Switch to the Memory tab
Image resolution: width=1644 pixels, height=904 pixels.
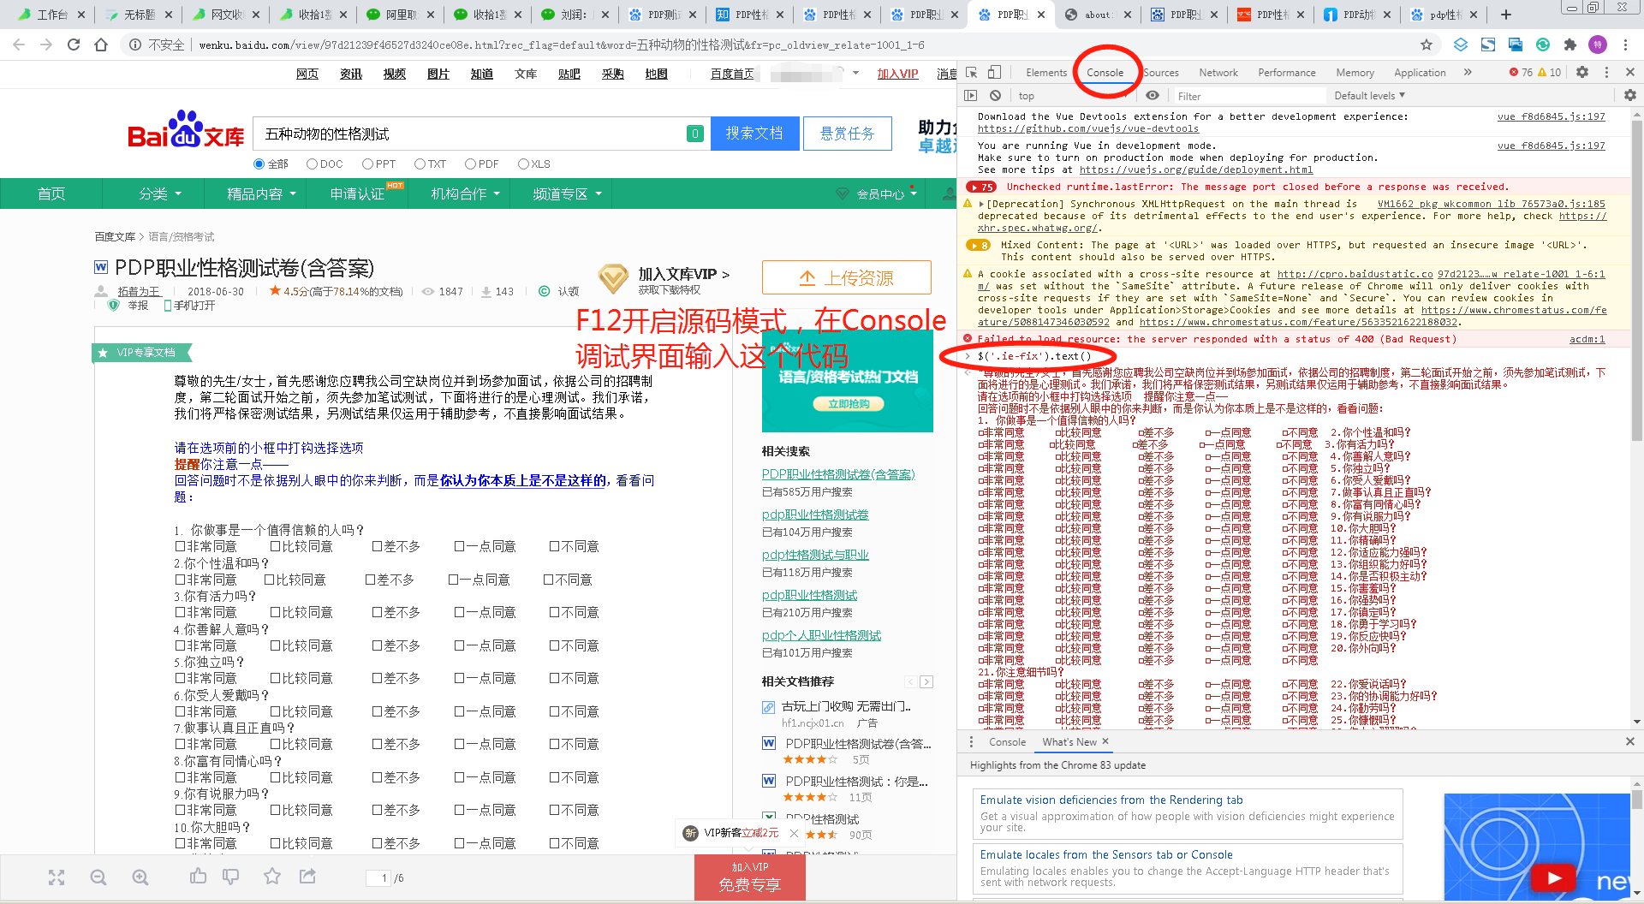tap(1355, 73)
